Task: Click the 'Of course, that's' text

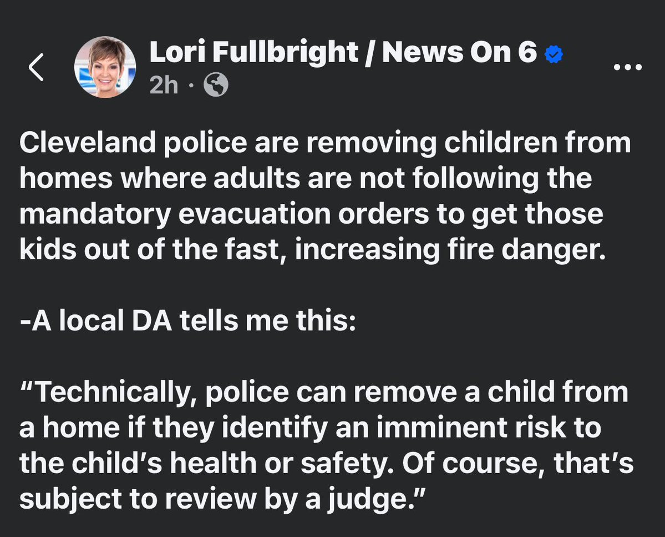Action: pyautogui.click(x=518, y=463)
